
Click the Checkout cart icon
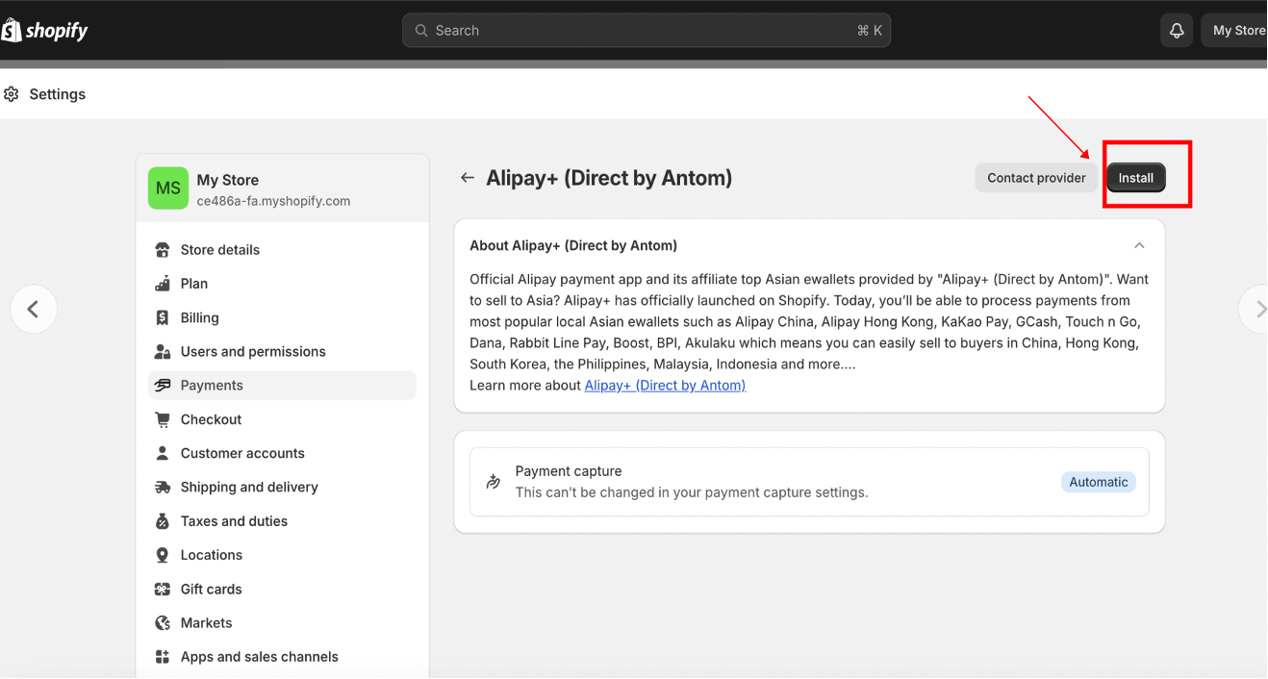[163, 419]
